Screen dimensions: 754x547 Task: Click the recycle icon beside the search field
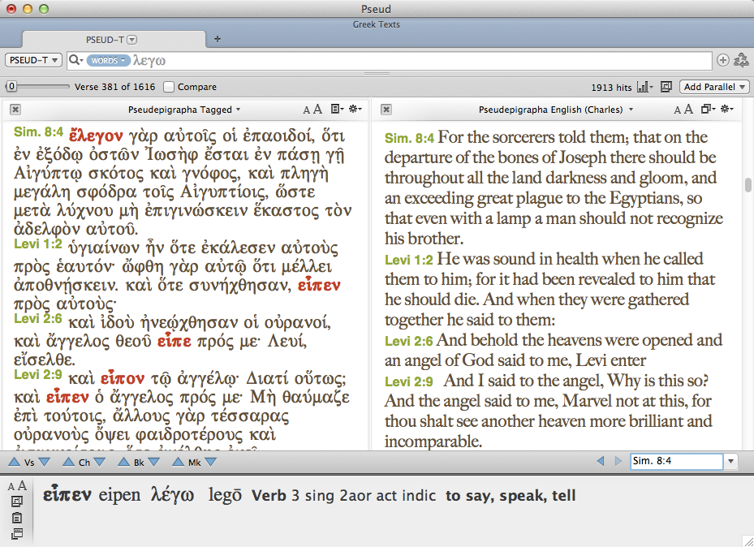(x=741, y=60)
